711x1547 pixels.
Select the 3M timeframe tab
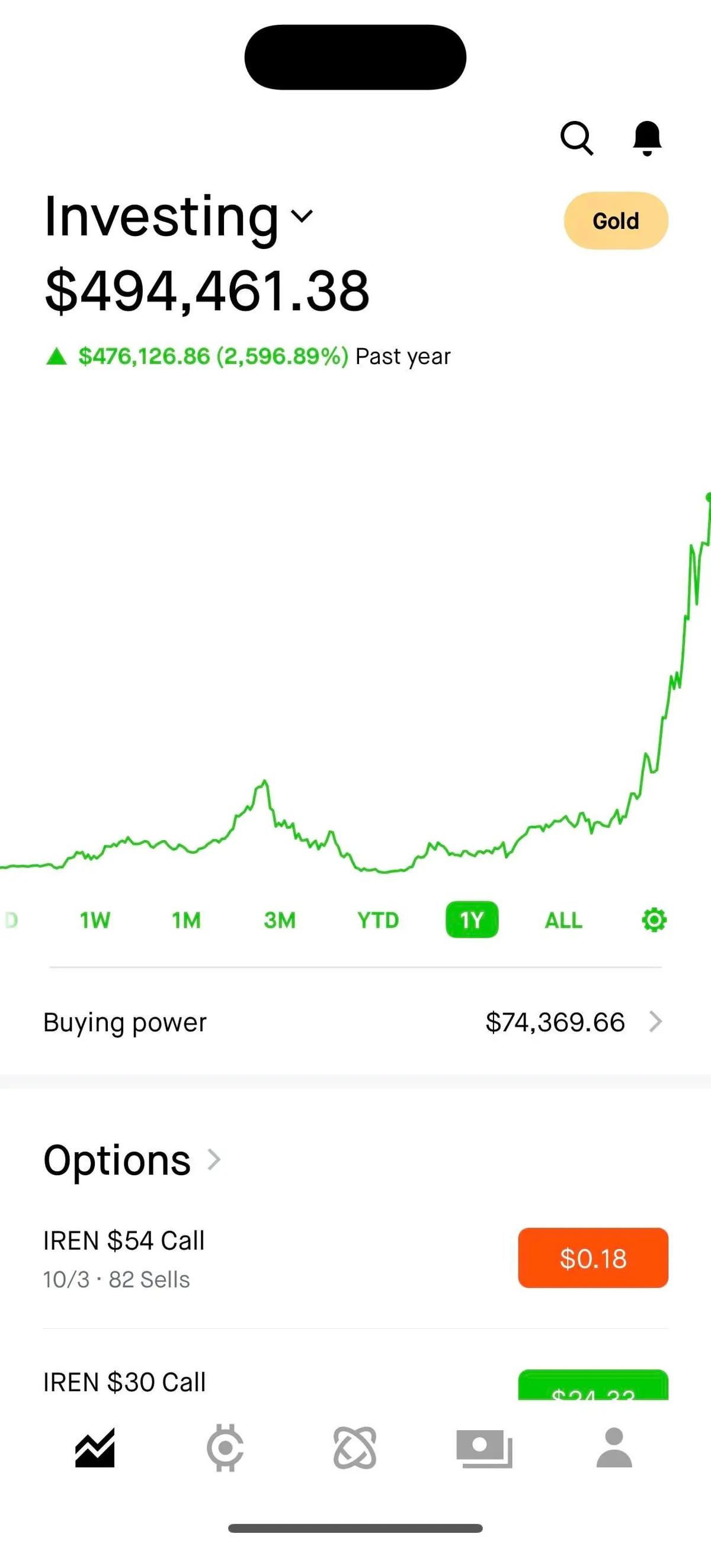coord(280,920)
